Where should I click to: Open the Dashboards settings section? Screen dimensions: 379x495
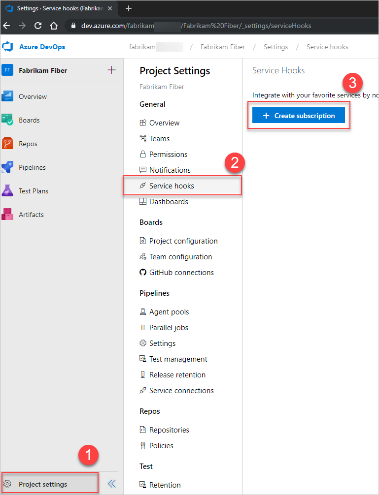[x=169, y=201]
